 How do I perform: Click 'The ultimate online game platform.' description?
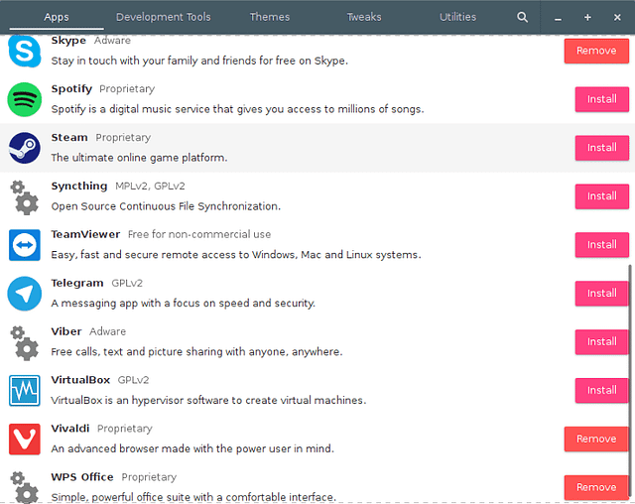(x=139, y=158)
